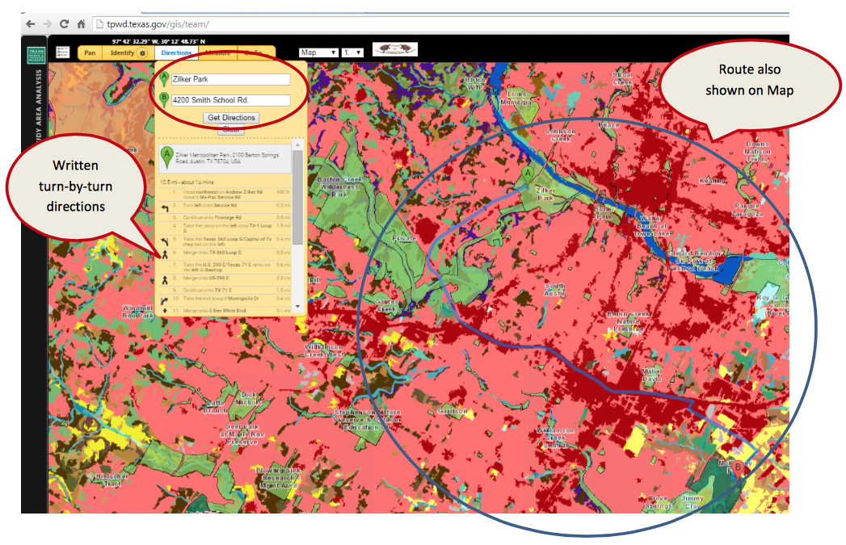Click the 4200 Smith School Rd. field
Viewport: 846px width, 545px height.
[x=230, y=100]
